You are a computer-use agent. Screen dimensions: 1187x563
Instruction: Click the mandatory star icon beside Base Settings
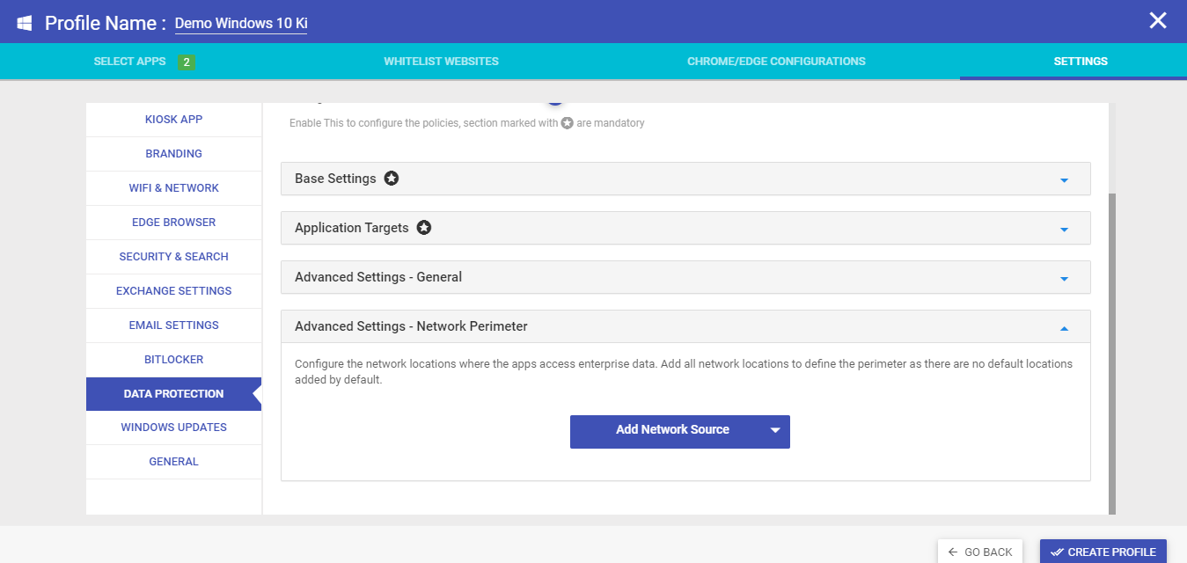click(x=392, y=179)
